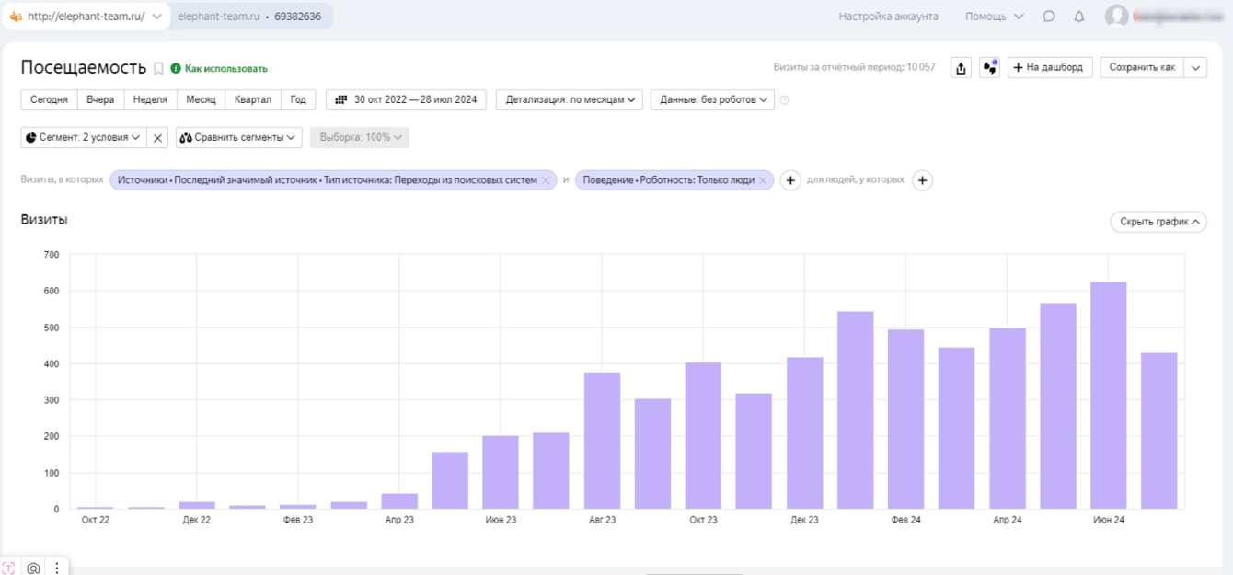The image size is (1233, 575).
Task: Open the Данные: без роботов dropdown
Action: (712, 100)
